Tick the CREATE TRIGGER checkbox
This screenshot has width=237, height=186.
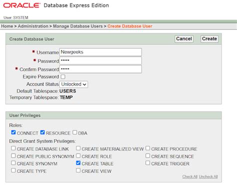(147, 163)
